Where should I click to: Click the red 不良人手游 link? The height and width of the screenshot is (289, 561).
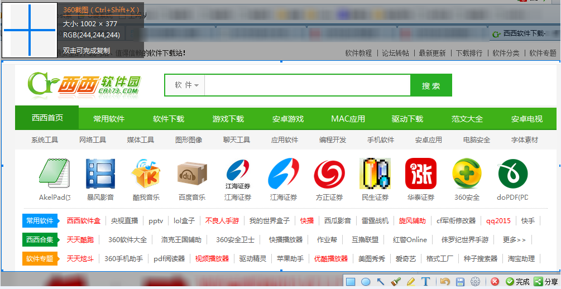[x=222, y=221]
